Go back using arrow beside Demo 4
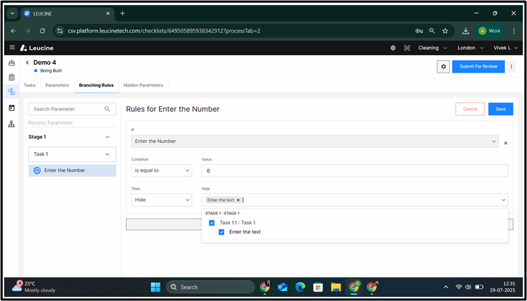This screenshot has height=301, width=527. (27, 63)
